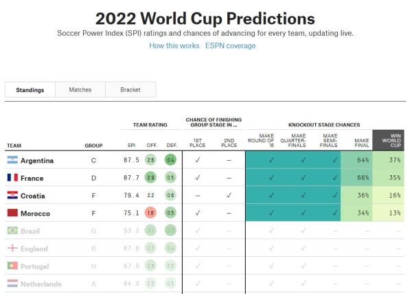Viewport: 412px width, 294px height.
Task: Click the France flag icon
Action: 12,178
